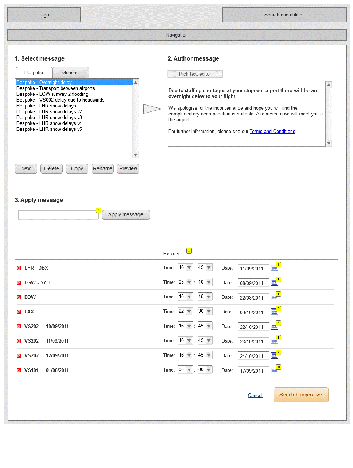Open calendar icon in the LAX row

(x=274, y=312)
